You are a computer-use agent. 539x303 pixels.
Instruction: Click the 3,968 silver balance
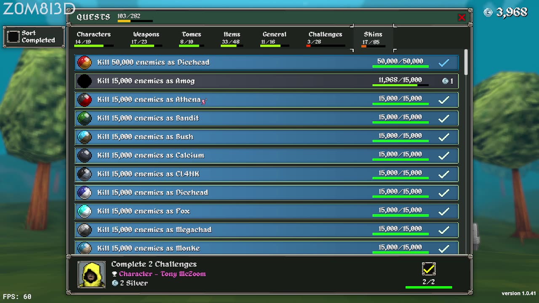[512, 12]
